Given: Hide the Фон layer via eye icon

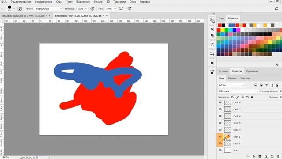Looking at the screenshot, I should tap(220, 150).
